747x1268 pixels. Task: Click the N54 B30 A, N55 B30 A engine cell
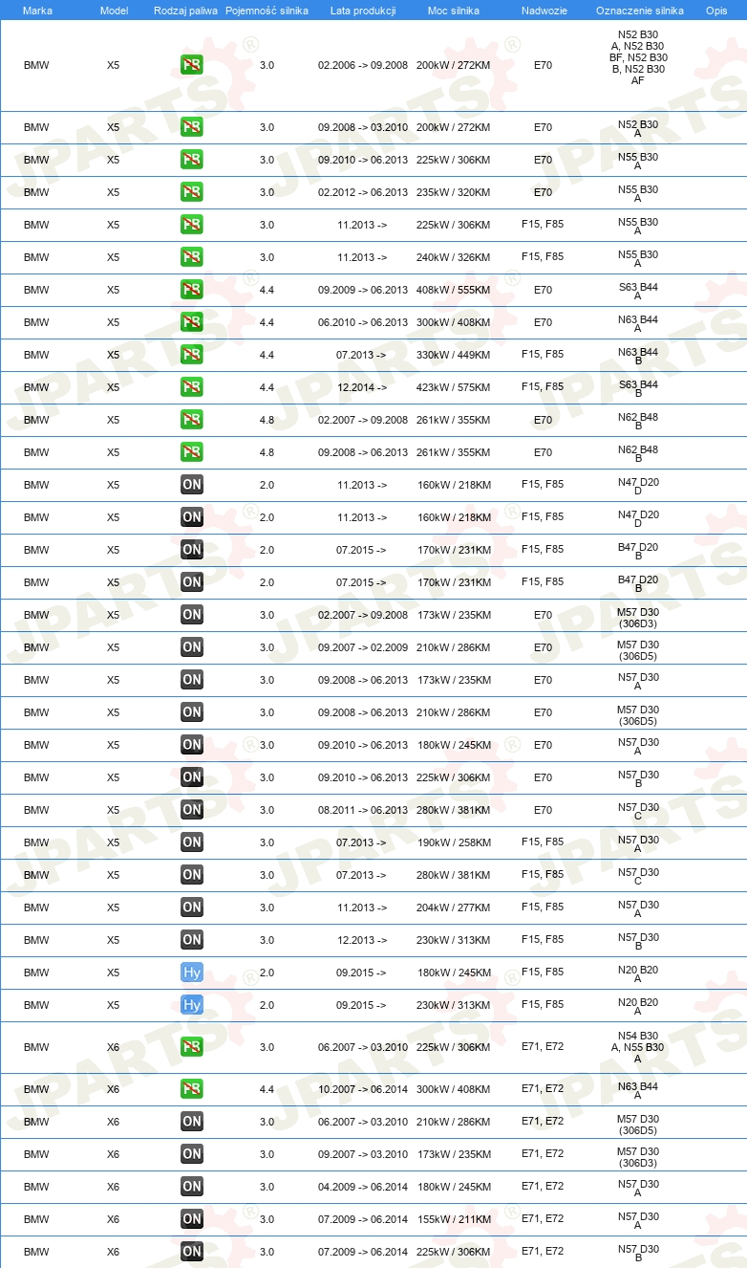638,1047
